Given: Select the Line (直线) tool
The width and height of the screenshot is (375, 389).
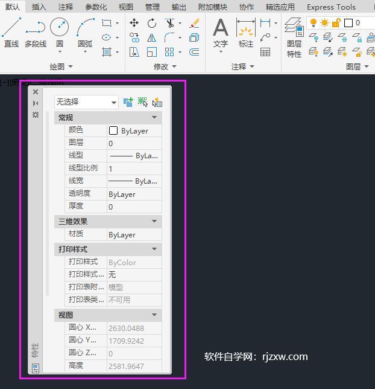Looking at the screenshot, I should (x=11, y=32).
